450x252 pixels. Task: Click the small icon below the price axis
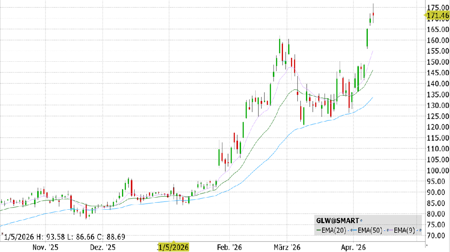coord(427,246)
